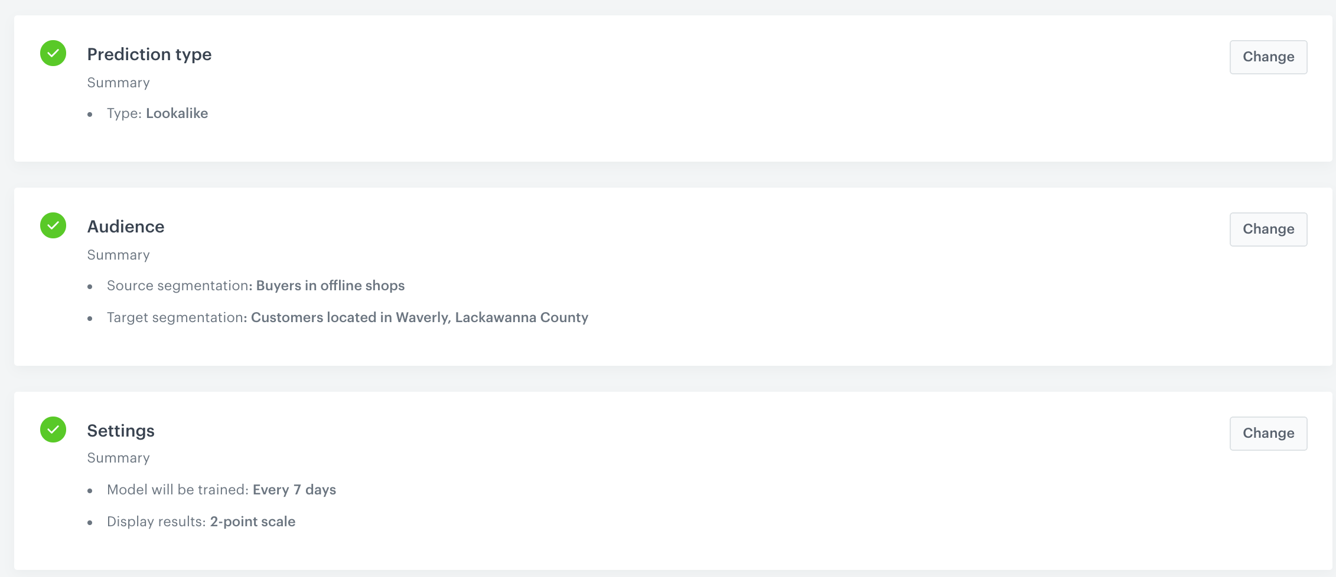This screenshot has width=1336, height=577.
Task: Select the Settings section heading
Action: [120, 431]
